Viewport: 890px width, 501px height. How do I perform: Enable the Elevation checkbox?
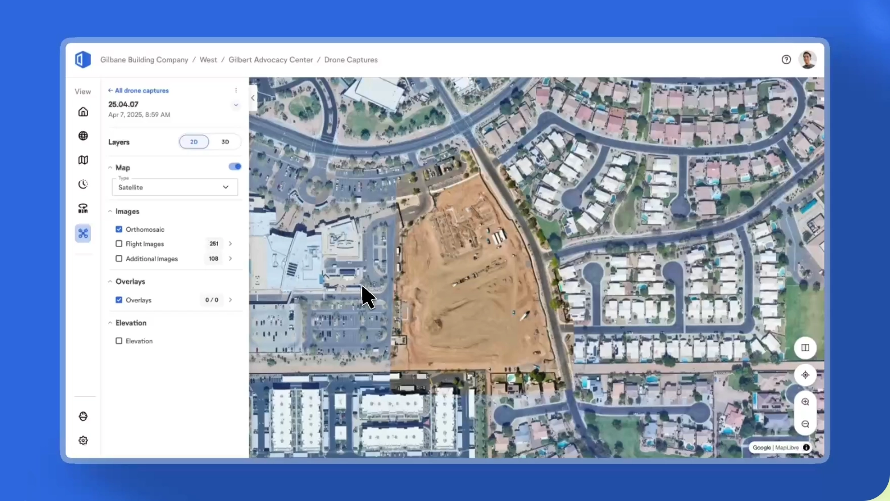(119, 341)
